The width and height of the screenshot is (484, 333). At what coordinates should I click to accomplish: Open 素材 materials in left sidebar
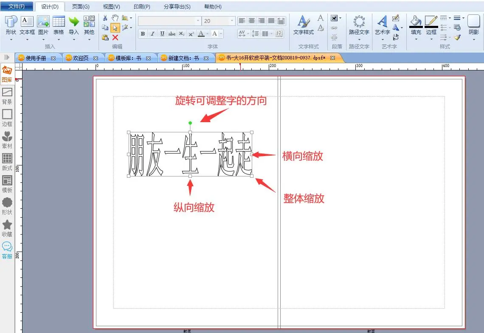[x=7, y=140]
